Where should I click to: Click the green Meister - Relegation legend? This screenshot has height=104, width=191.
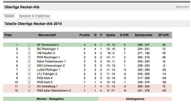pyautogui.click(x=51, y=99)
